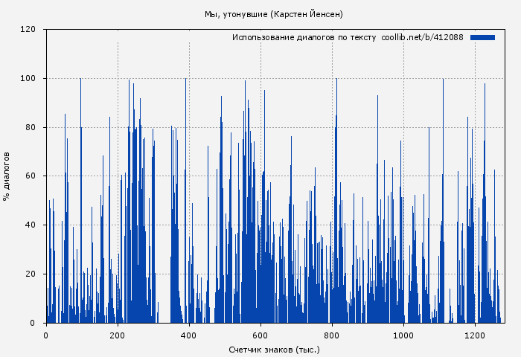Click the 0 tick label on the vertical axis
The image size is (521, 357).
point(33,323)
